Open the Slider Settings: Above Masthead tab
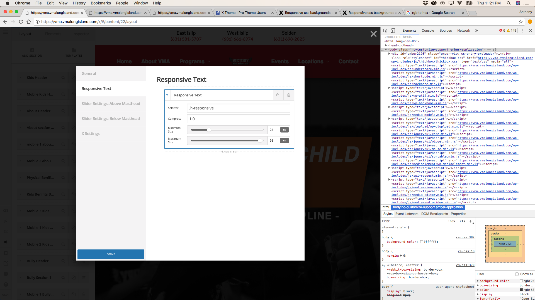This screenshot has width=535, height=300. (111, 104)
